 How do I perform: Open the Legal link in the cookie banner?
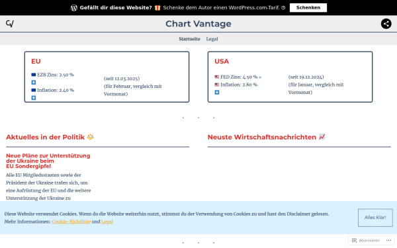(x=107, y=222)
